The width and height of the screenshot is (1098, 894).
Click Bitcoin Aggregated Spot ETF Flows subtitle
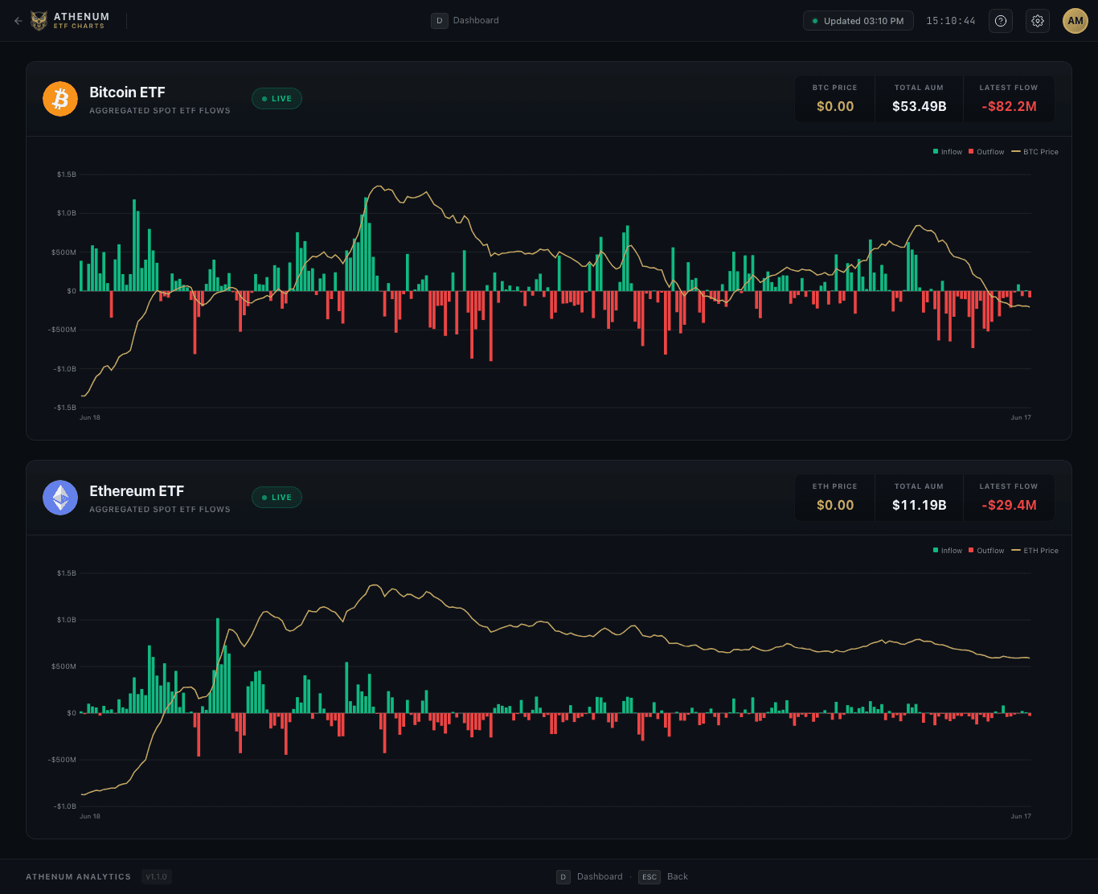coord(160,111)
